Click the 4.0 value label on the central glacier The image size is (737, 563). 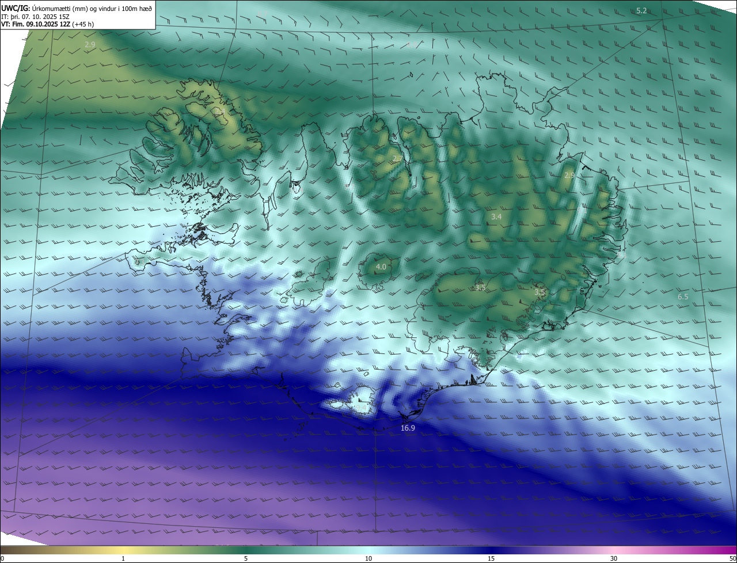pos(381,267)
